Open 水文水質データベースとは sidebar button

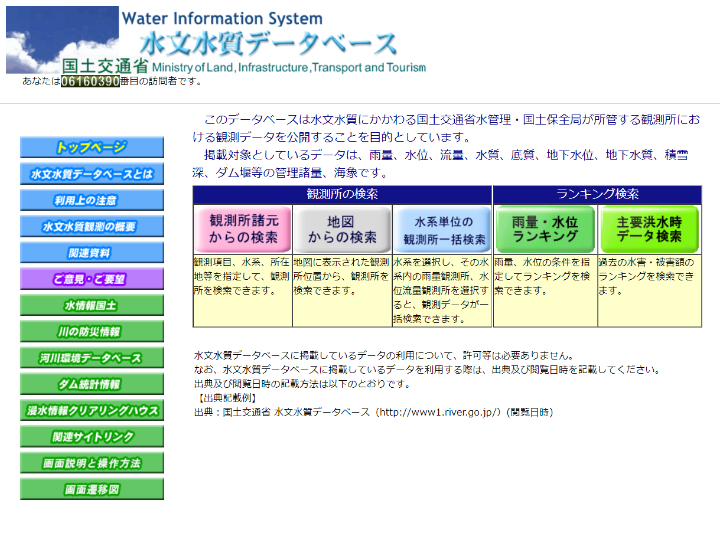point(92,174)
